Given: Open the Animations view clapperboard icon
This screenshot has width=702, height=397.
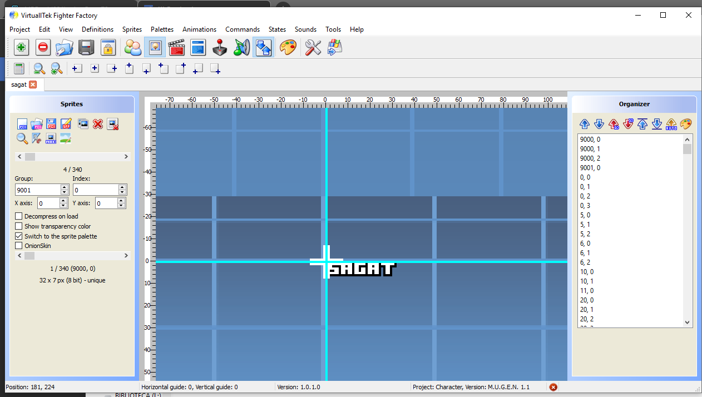Looking at the screenshot, I should 176,48.
